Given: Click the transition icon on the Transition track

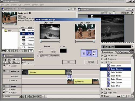Looking at the screenshot, I should pos(69,76).
